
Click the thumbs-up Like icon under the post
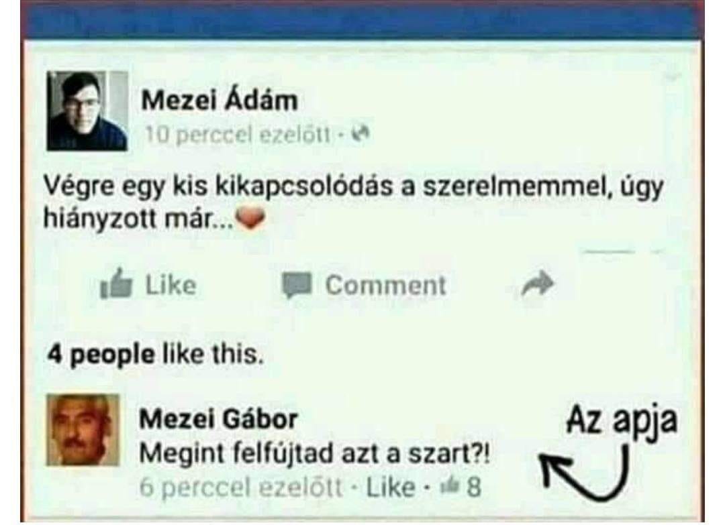[116, 284]
